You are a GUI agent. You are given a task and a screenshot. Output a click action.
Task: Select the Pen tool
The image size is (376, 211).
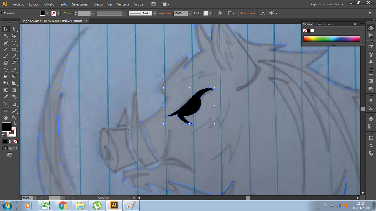(6, 43)
